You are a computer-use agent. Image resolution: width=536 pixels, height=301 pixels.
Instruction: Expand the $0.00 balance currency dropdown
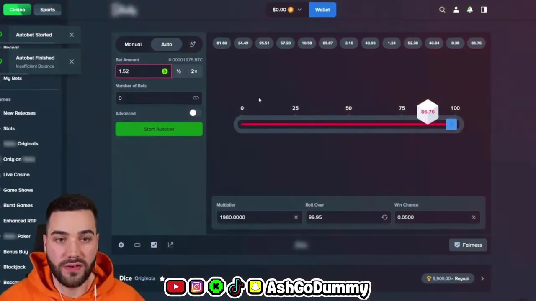(287, 10)
